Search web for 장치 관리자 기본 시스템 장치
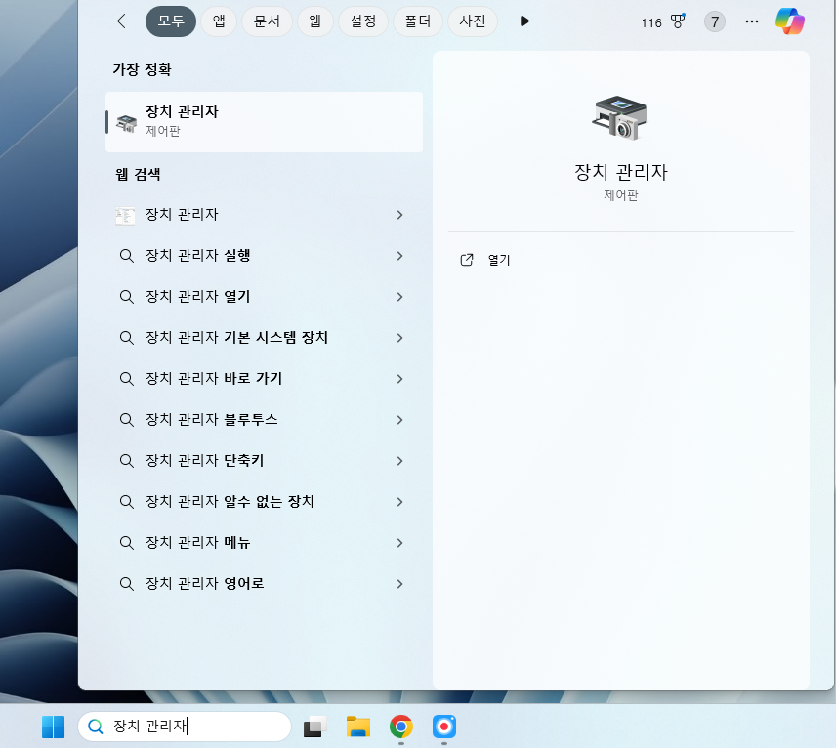Image resolution: width=836 pixels, height=748 pixels. tap(264, 338)
